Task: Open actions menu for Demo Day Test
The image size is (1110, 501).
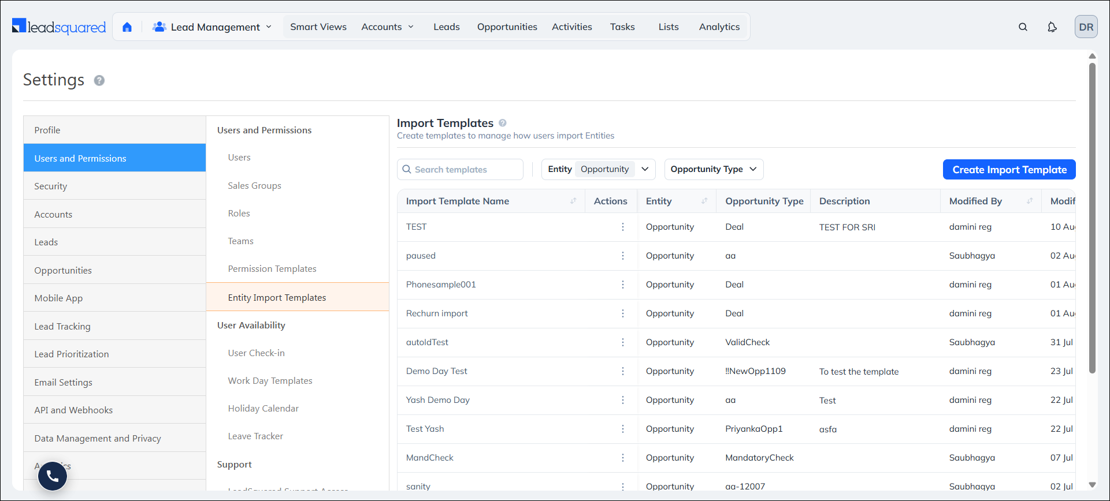Action: pyautogui.click(x=623, y=371)
